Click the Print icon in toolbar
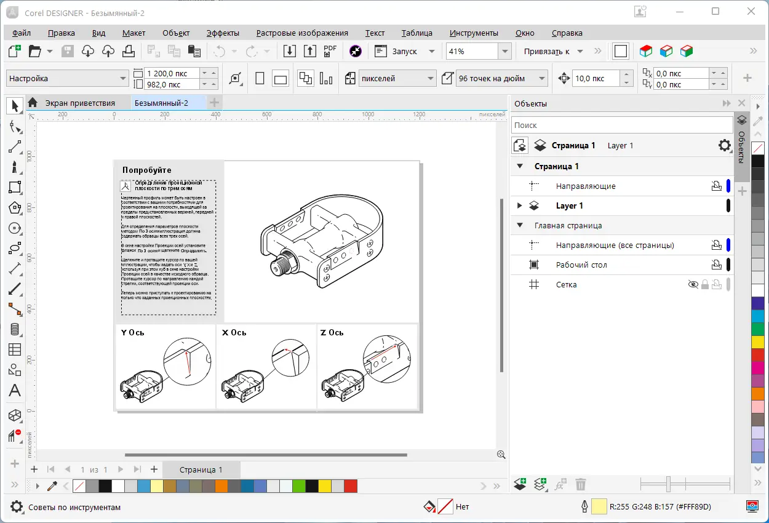 pyautogui.click(x=129, y=51)
